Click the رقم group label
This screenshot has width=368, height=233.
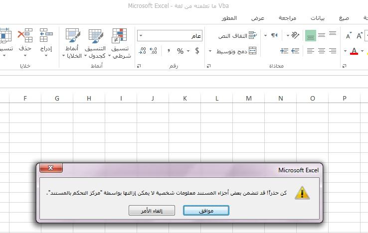tap(174, 66)
